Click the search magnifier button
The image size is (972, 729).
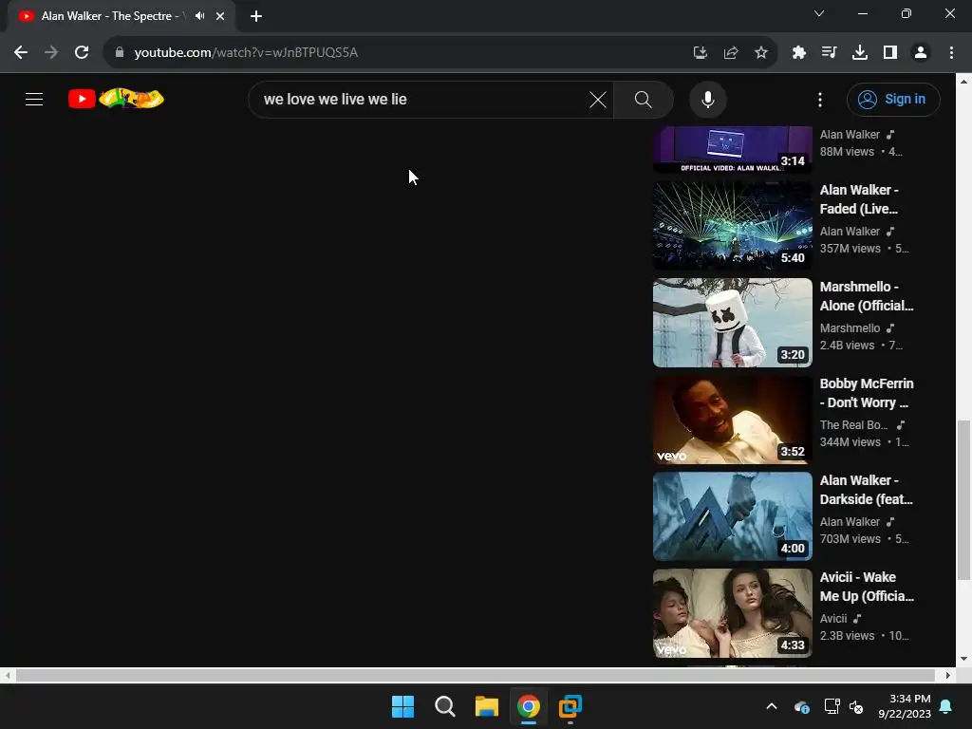[644, 99]
